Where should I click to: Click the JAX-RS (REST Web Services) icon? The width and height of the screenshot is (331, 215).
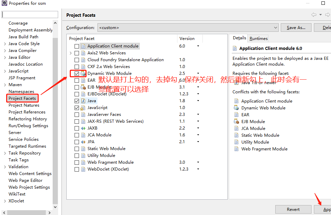[x=83, y=121]
